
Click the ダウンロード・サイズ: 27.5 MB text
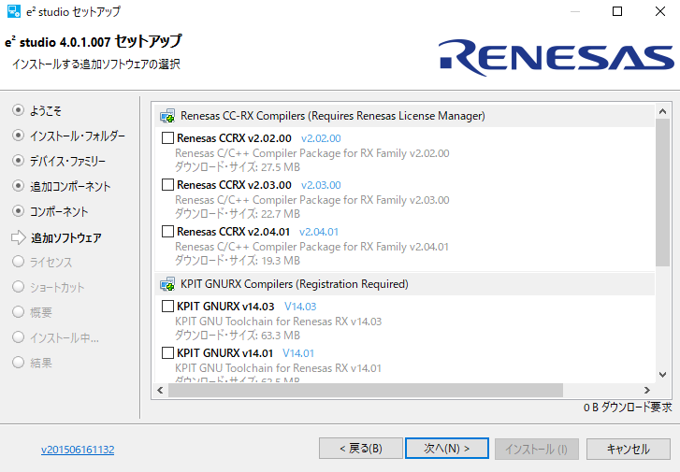(238, 167)
